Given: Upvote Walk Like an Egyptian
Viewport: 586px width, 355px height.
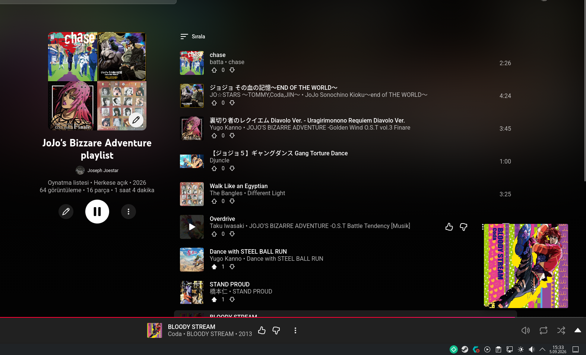Looking at the screenshot, I should pyautogui.click(x=214, y=201).
